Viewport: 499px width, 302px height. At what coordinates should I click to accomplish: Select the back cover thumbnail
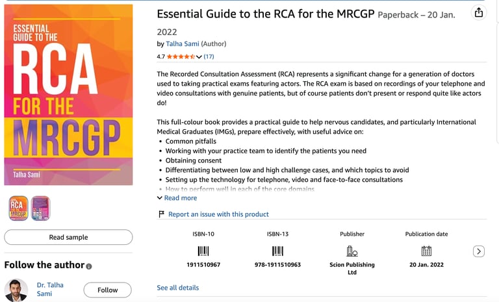(40, 208)
